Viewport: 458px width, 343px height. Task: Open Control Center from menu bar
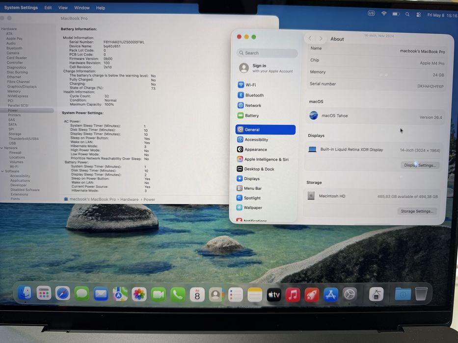point(419,15)
